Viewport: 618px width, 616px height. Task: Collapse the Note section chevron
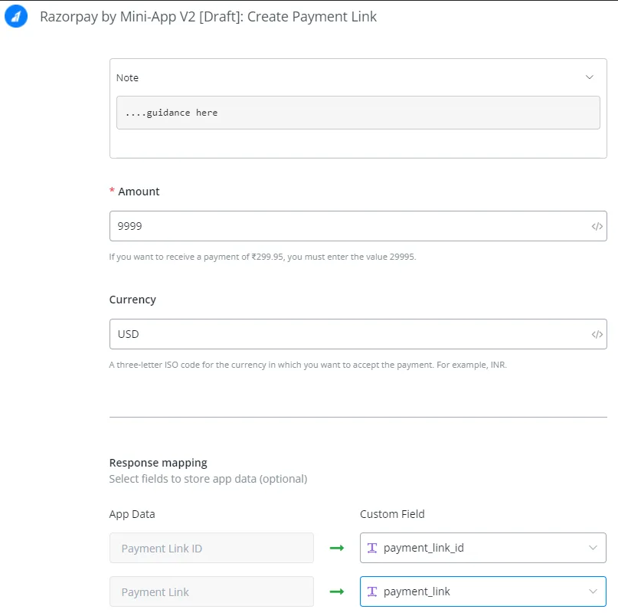589,77
